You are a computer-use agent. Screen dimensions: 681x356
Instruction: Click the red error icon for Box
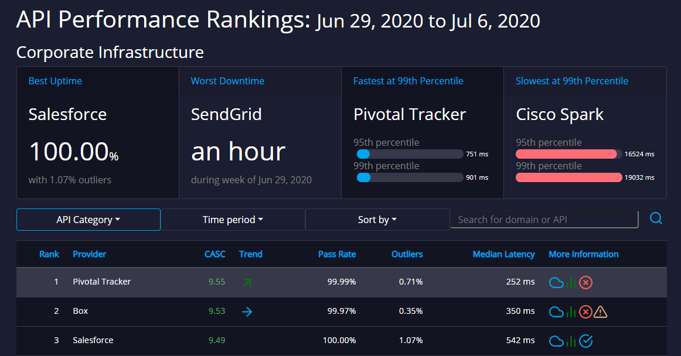[x=585, y=311]
